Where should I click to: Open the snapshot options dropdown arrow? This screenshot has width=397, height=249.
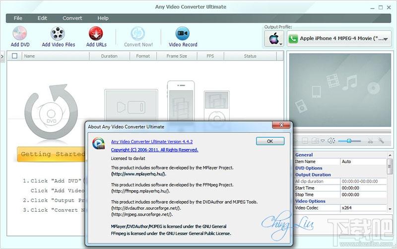pos(323,141)
